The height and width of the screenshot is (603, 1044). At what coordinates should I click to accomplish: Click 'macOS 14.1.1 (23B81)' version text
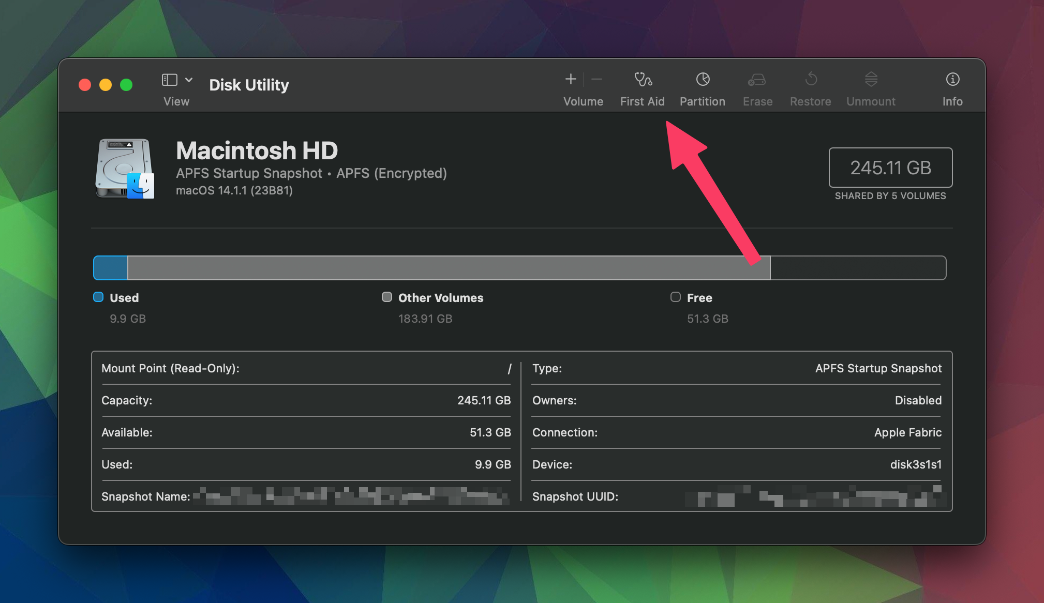(x=234, y=190)
